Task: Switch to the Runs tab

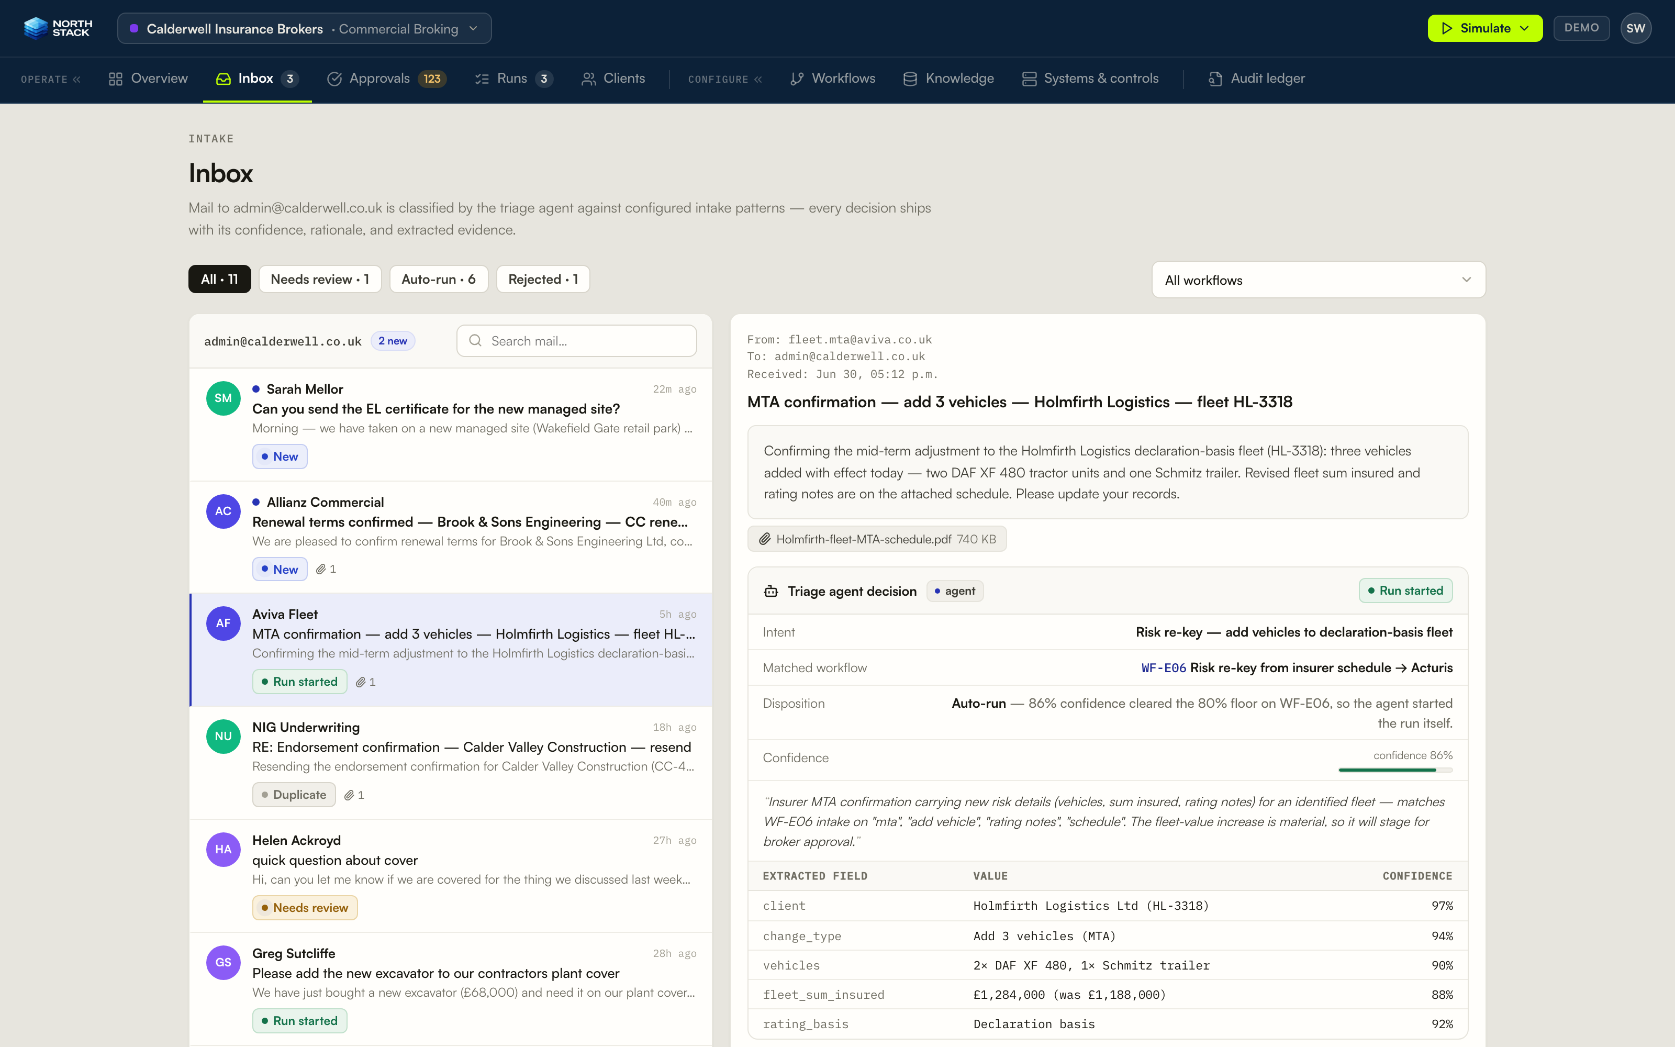Action: coord(513,79)
